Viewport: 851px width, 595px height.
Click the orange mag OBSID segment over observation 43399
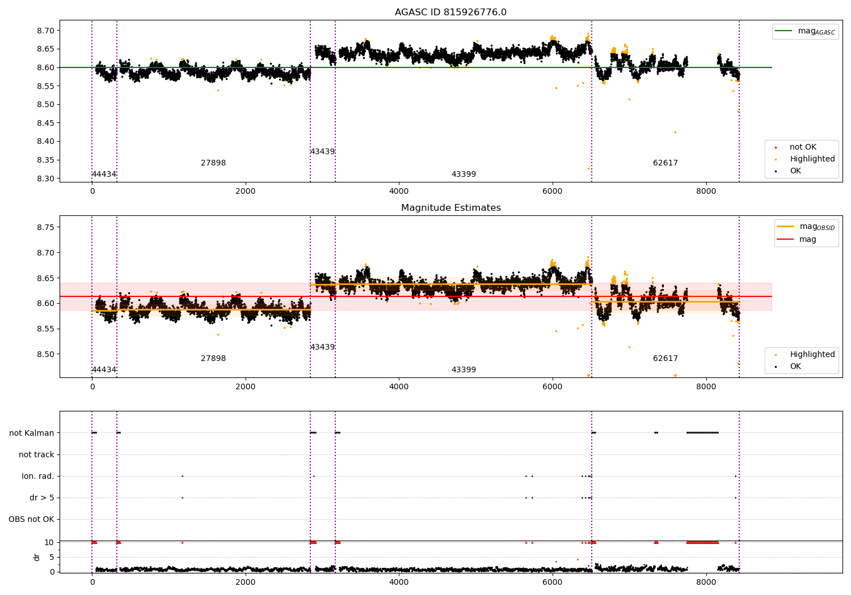point(464,284)
